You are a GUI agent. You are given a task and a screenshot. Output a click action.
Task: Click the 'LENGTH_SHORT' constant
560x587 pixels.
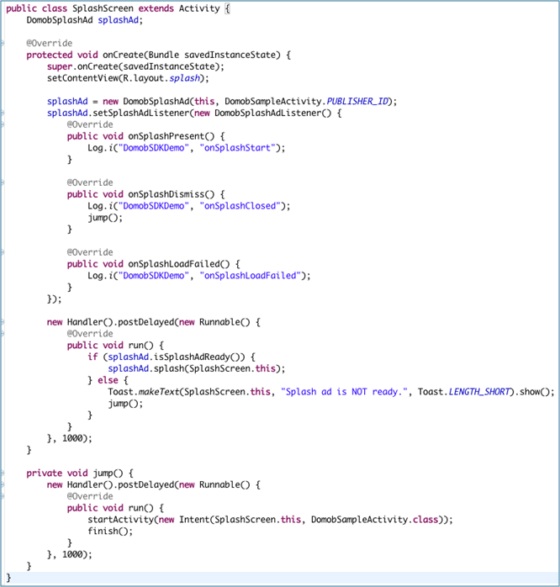(479, 392)
